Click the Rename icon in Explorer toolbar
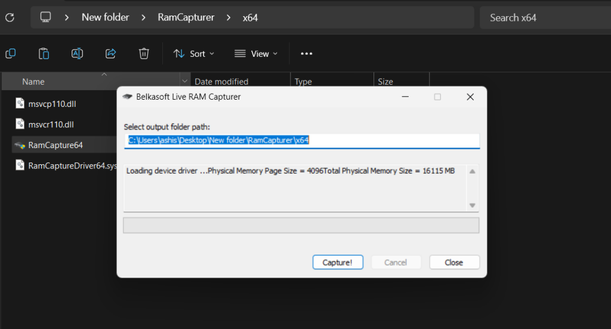Screen dimensions: 611x329 pyautogui.click(x=77, y=53)
